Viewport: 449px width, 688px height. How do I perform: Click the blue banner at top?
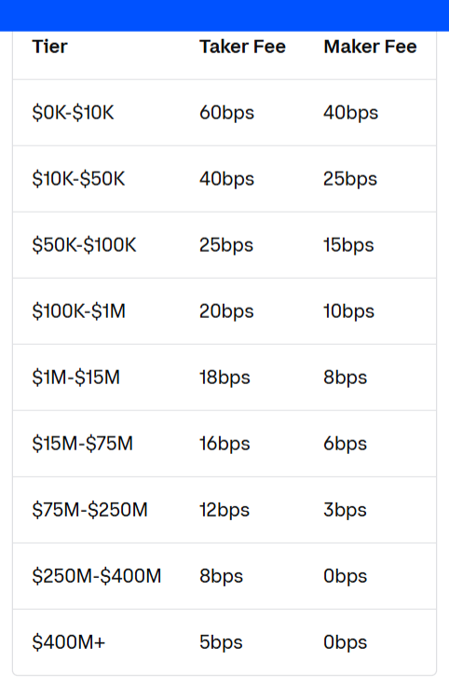224,15
